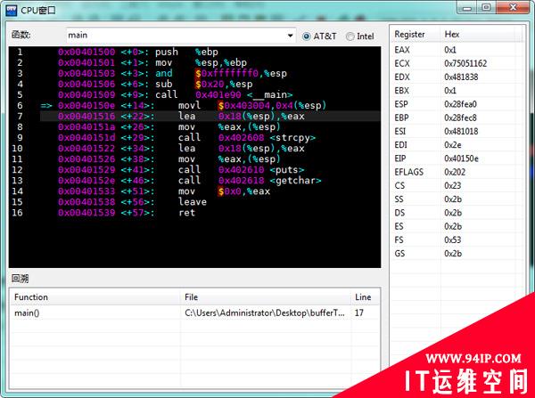535x398 pixels.
Task: Select the FS register row
Action: pos(457,240)
